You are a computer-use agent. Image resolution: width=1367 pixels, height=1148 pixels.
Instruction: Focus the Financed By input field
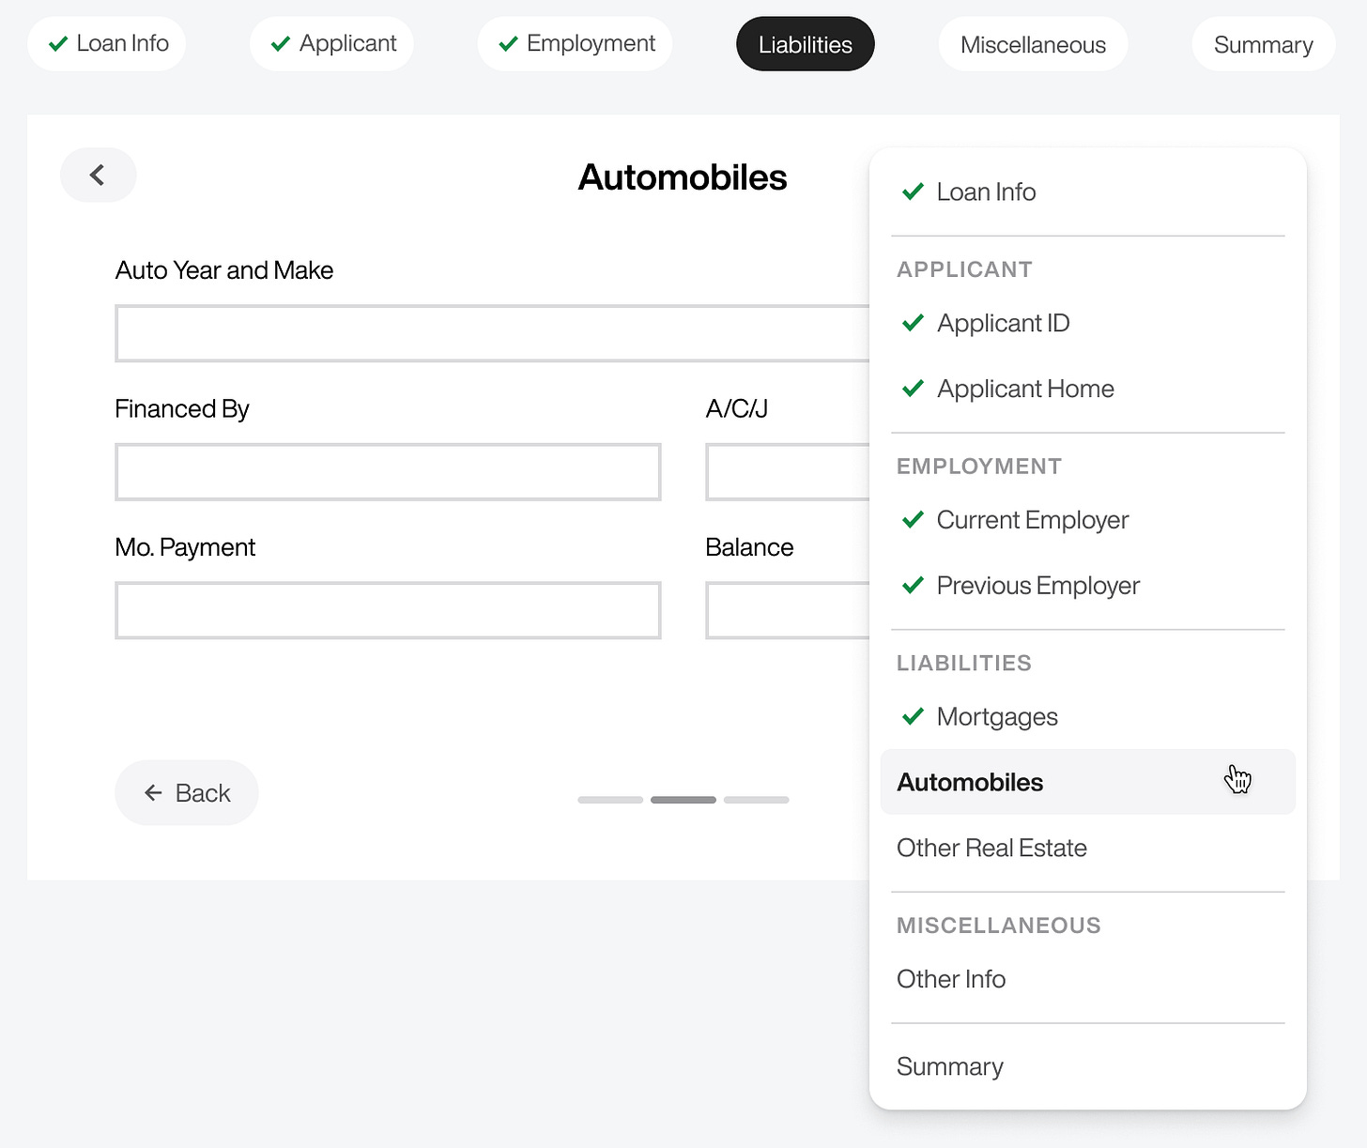(388, 472)
